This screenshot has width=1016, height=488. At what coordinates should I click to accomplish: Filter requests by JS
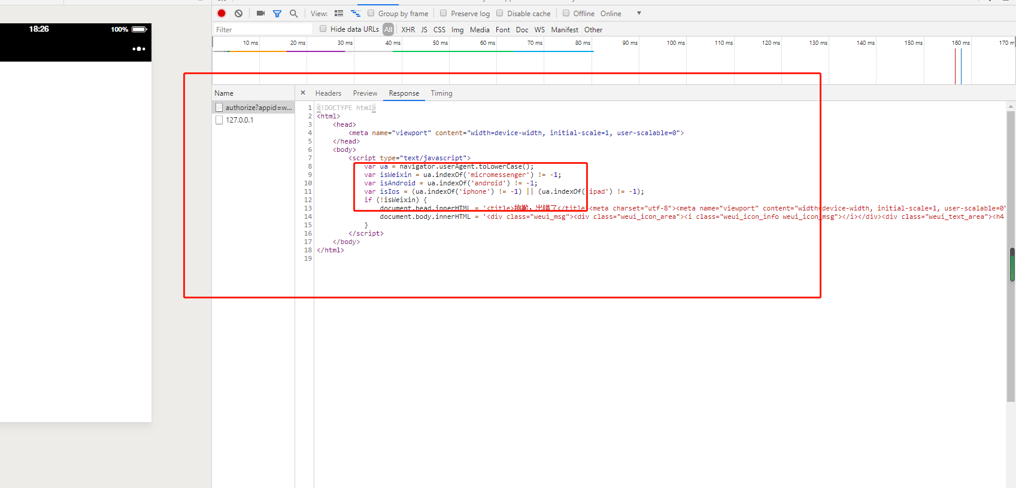click(424, 29)
